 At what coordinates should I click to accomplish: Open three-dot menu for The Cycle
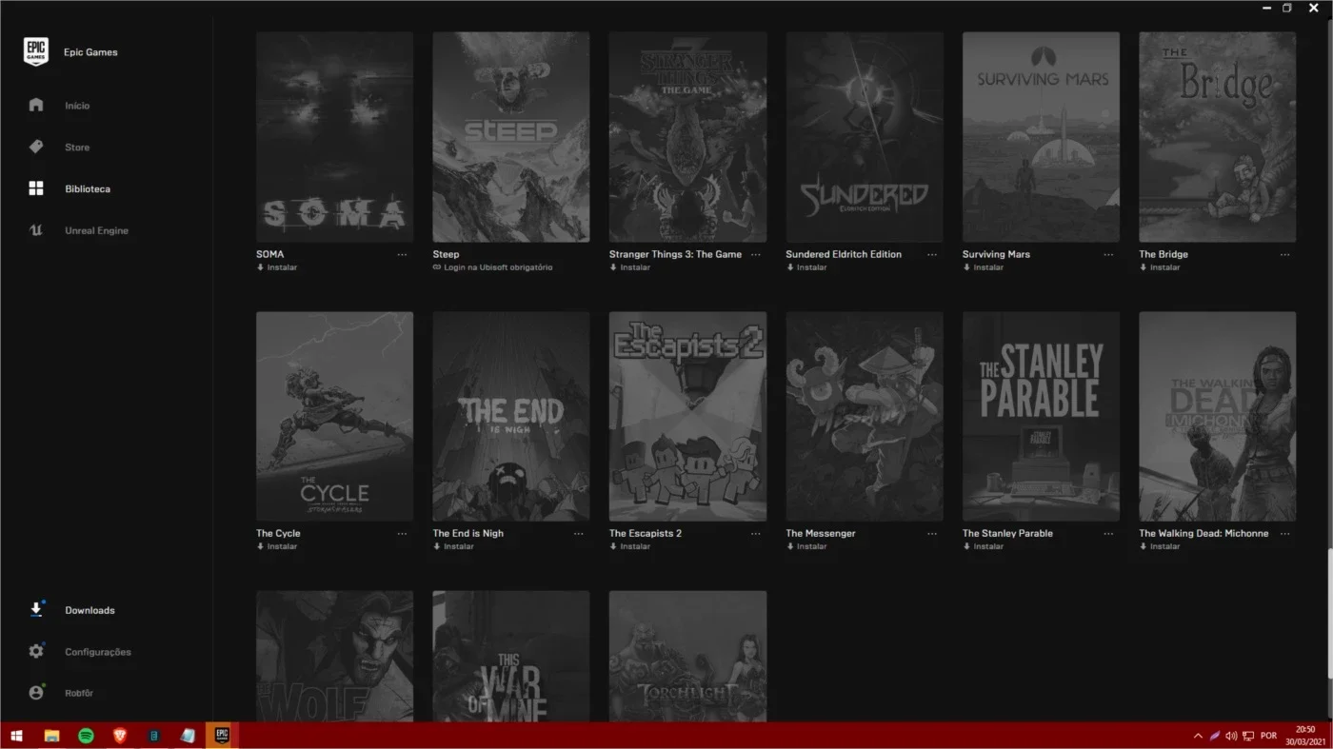pyautogui.click(x=403, y=533)
